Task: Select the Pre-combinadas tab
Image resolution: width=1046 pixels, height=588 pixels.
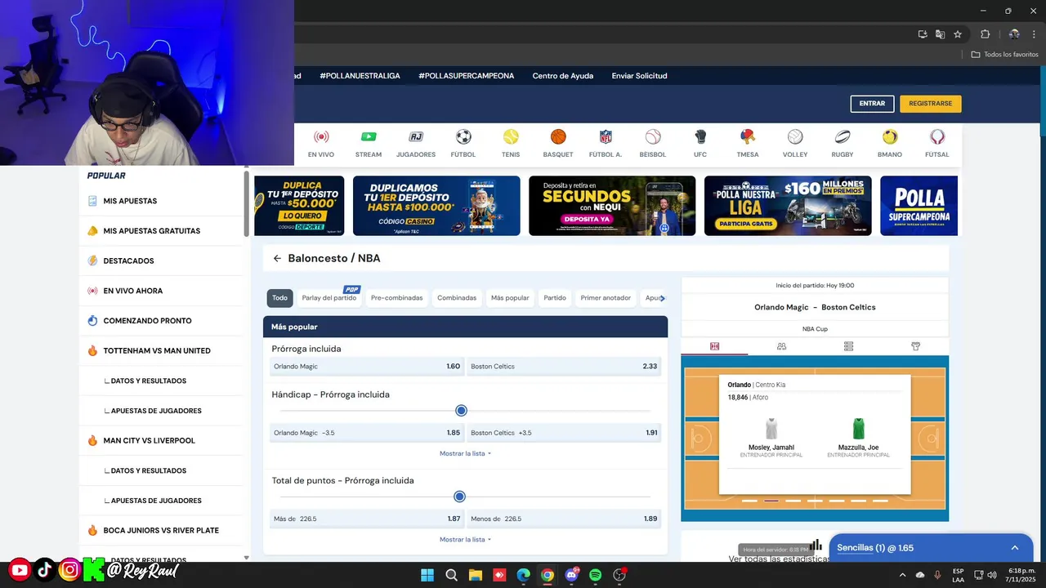Action: [396, 298]
